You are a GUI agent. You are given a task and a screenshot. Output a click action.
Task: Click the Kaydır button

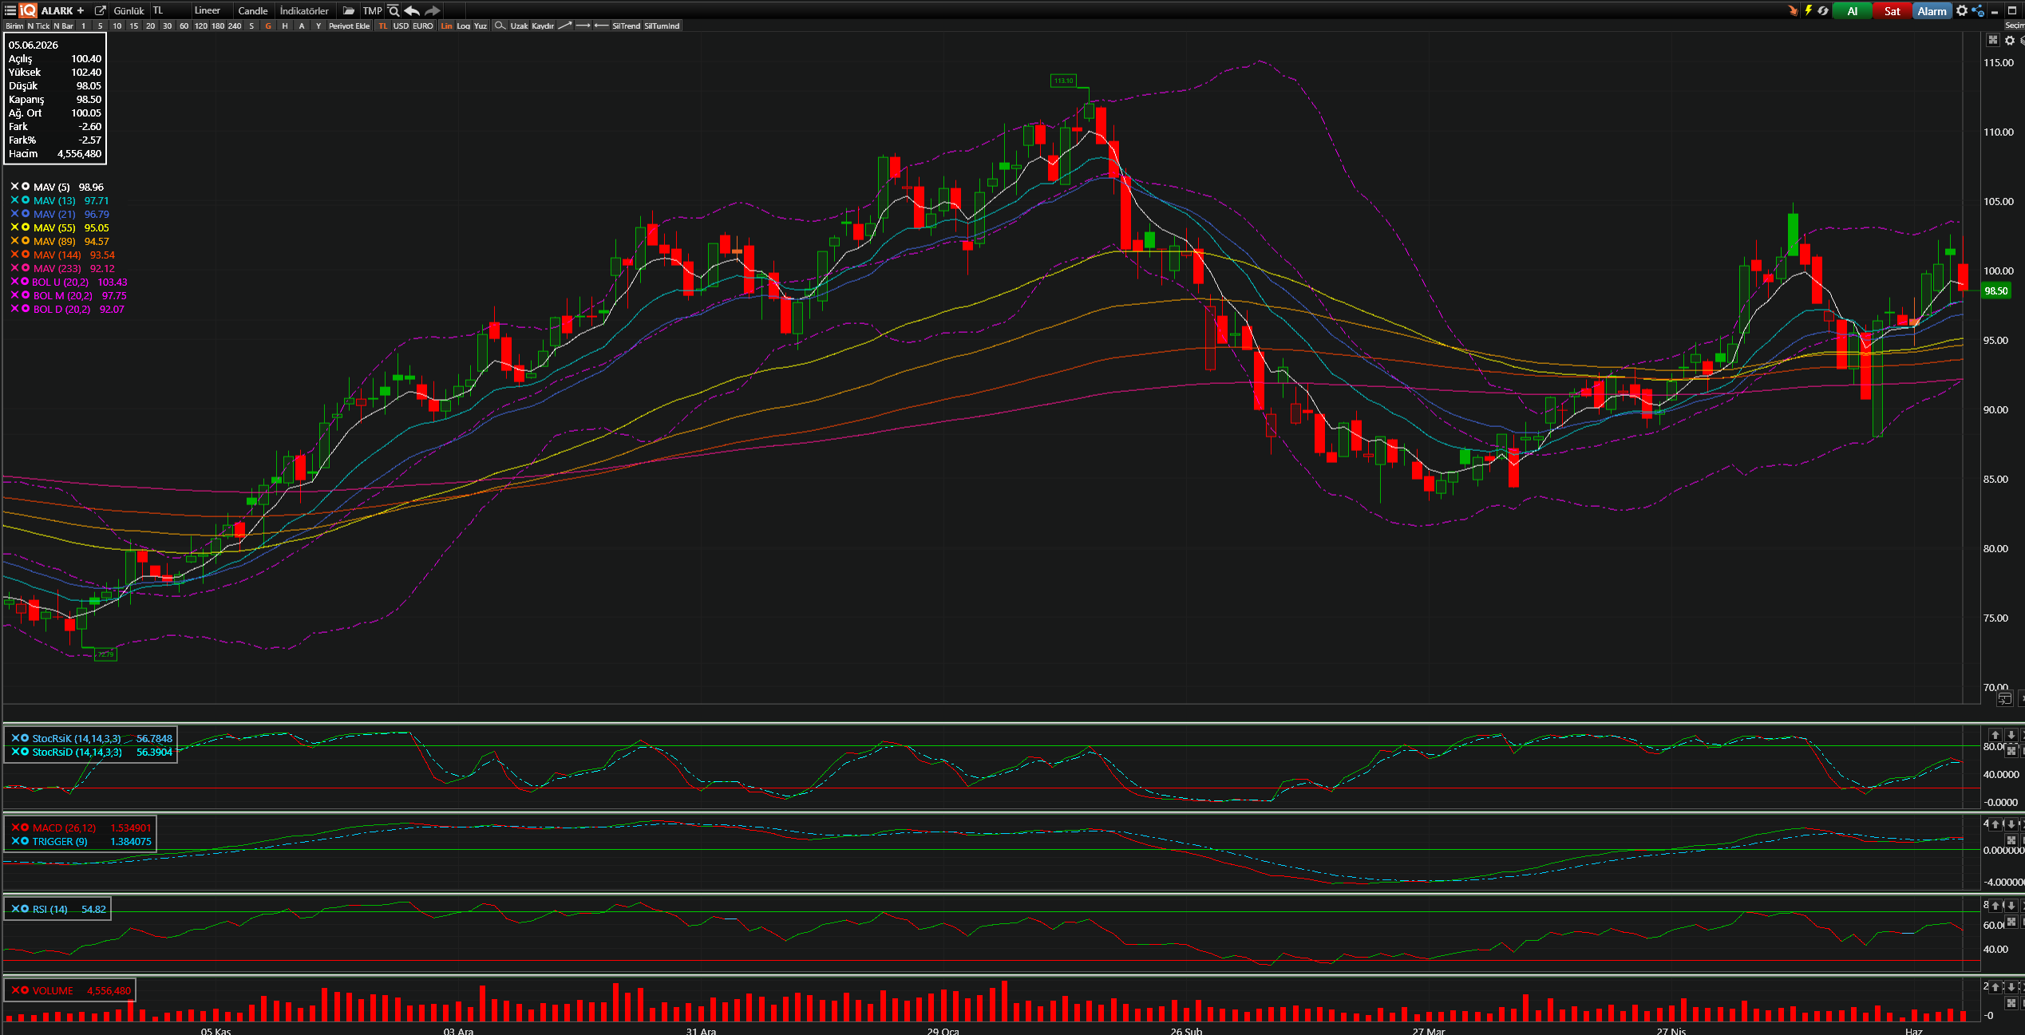tap(543, 26)
